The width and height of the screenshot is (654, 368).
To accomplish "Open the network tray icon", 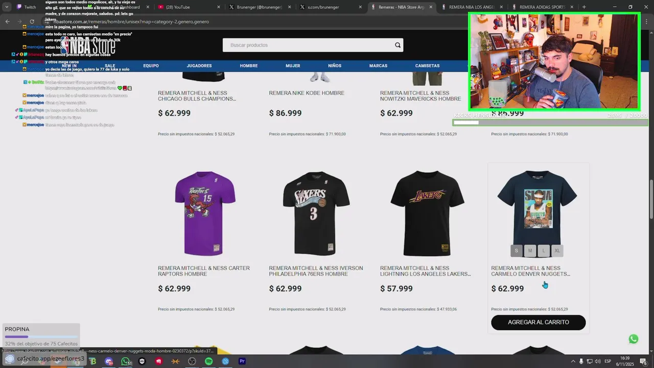I will (589, 361).
